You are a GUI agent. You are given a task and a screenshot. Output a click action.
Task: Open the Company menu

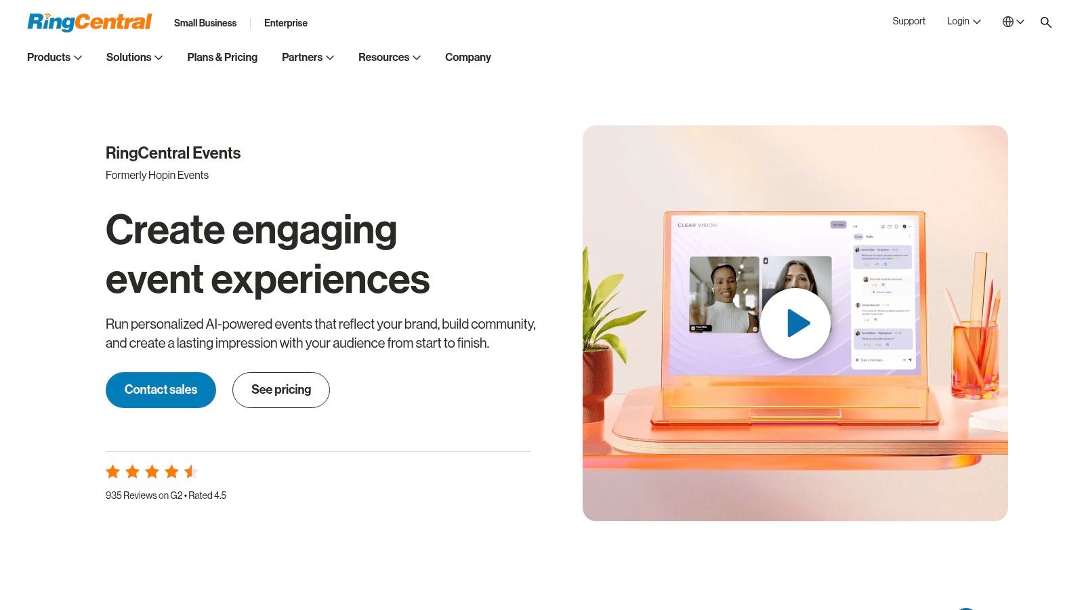pyautogui.click(x=467, y=58)
